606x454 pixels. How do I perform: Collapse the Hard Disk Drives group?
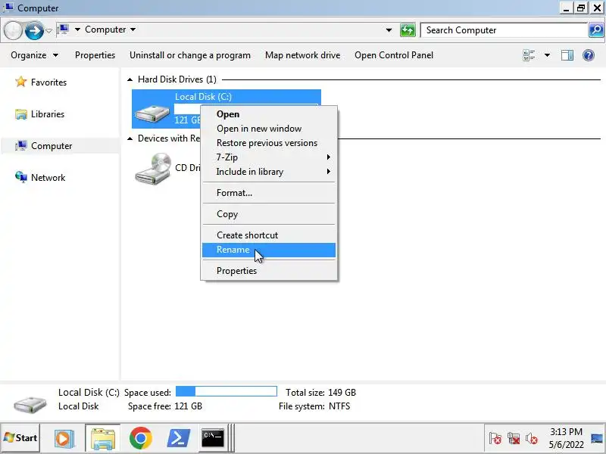click(x=130, y=79)
